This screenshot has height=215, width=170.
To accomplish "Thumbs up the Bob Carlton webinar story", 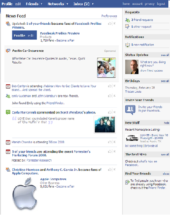I will 110,86.
